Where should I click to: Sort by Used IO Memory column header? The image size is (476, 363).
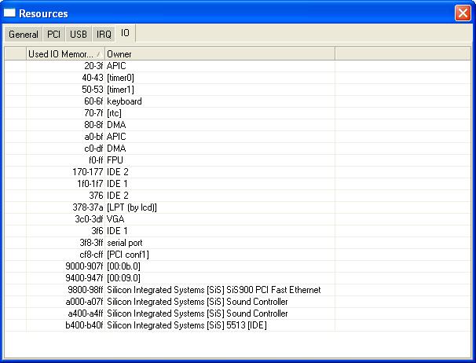[65, 53]
